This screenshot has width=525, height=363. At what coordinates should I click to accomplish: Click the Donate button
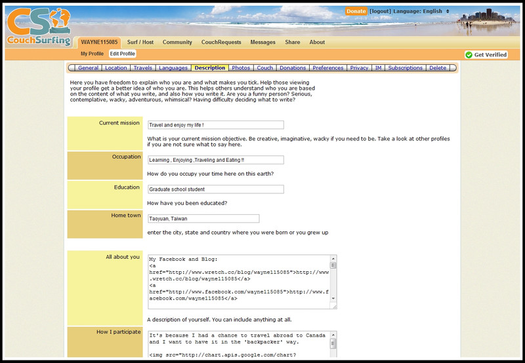356,11
